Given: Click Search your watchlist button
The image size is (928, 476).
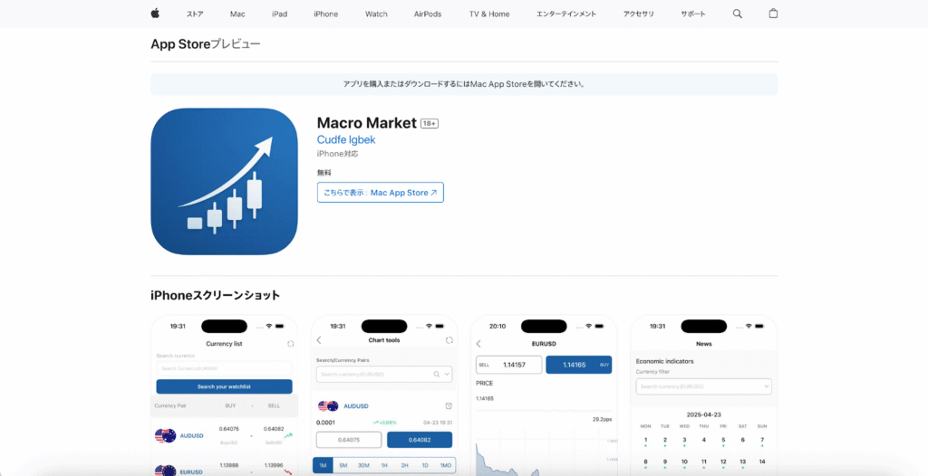Looking at the screenshot, I should pyautogui.click(x=225, y=386).
